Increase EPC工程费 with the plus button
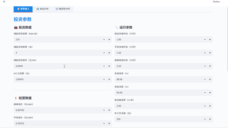This screenshot has width=228, height=128. [x=109, y=80]
